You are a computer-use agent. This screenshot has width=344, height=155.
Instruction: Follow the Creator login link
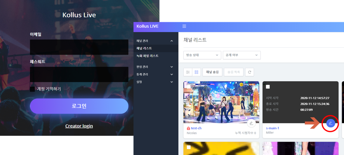(79, 126)
